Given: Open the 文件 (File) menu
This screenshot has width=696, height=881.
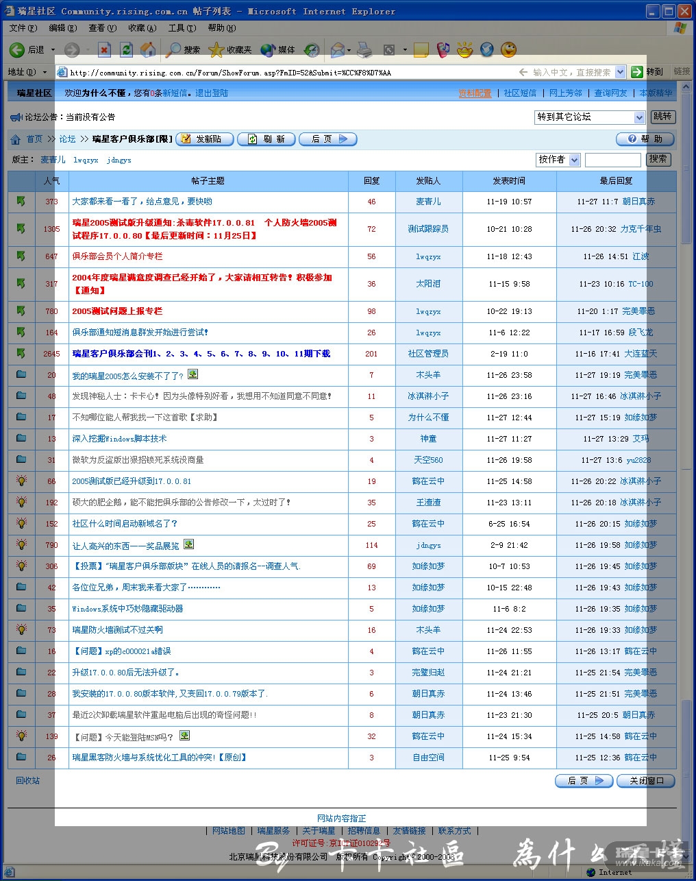Looking at the screenshot, I should (x=23, y=28).
